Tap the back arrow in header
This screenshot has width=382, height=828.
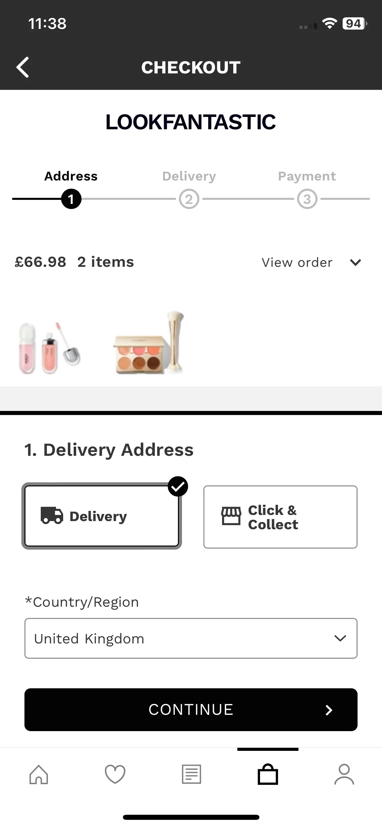tap(22, 67)
